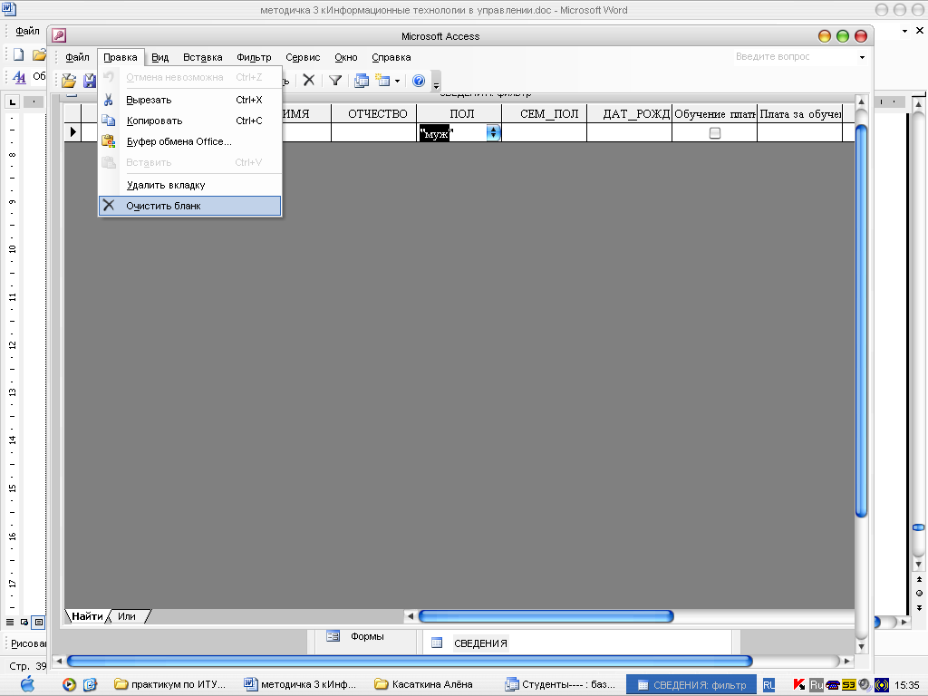The height and width of the screenshot is (696, 928).
Task: Click the Load from Query folder icon
Action: pyautogui.click(x=69, y=81)
